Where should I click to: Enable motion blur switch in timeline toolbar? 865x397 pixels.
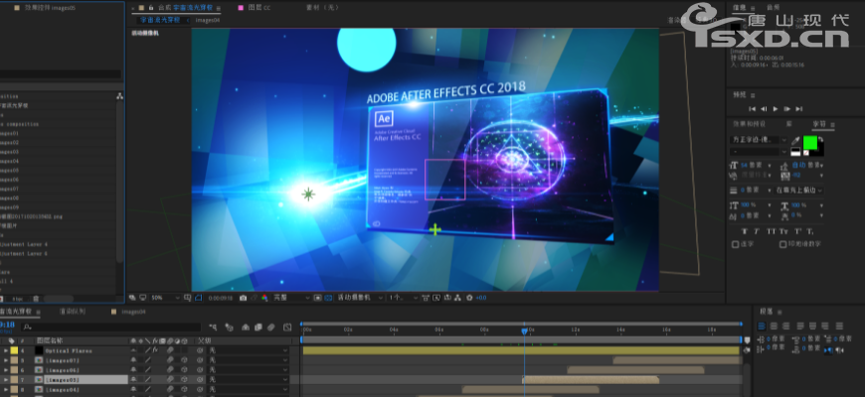pyautogui.click(x=270, y=328)
